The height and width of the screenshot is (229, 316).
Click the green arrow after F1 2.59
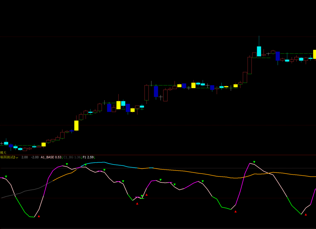click(x=95, y=158)
